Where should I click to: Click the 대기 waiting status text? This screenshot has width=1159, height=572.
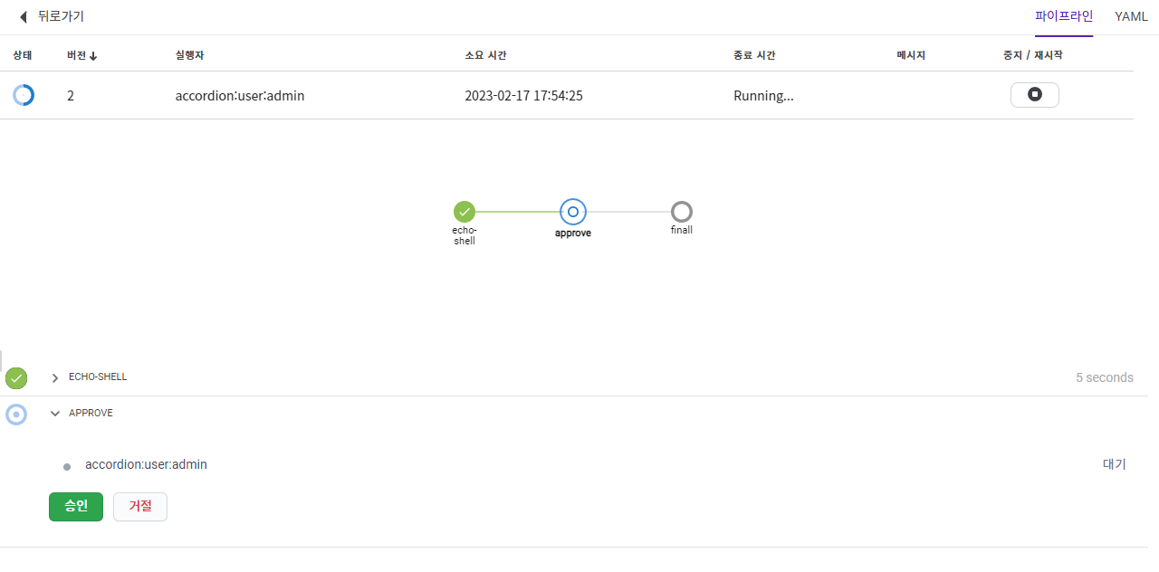(1115, 464)
